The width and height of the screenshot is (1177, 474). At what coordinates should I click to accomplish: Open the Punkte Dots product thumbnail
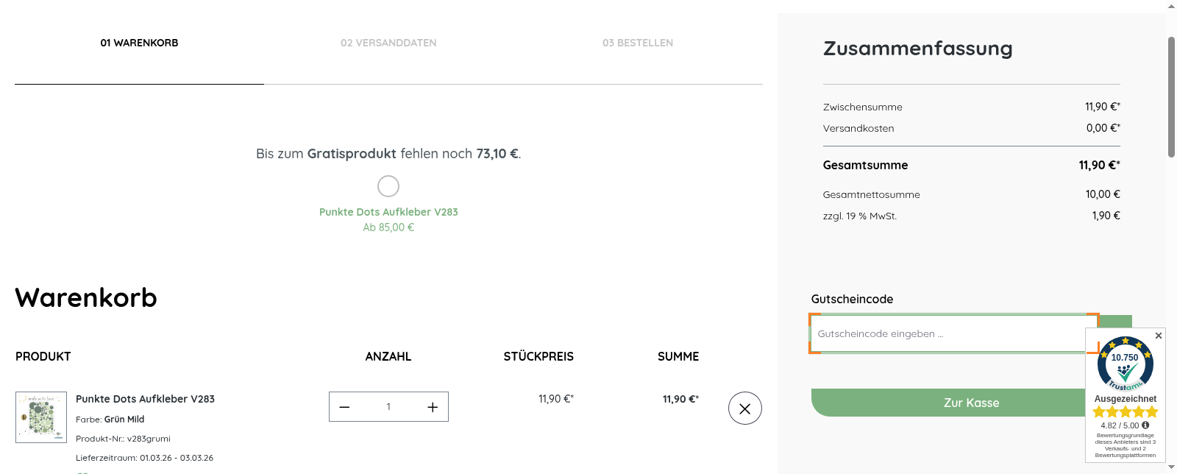pyautogui.click(x=41, y=417)
